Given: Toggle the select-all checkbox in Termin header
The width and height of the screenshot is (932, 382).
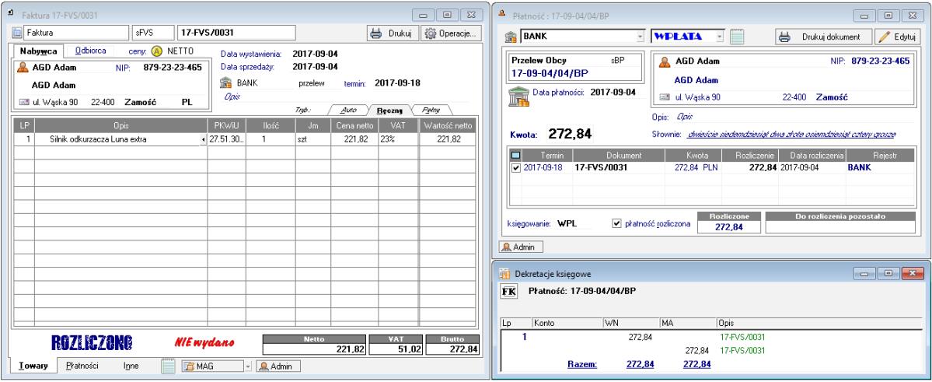Looking at the screenshot, I should pos(515,156).
